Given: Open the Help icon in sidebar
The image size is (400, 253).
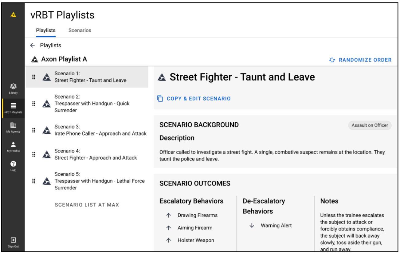Looking at the screenshot, I should 13,166.
